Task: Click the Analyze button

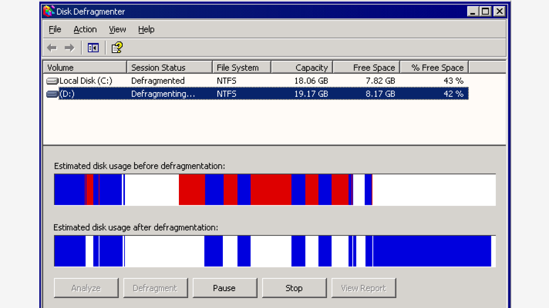Action: pyautogui.click(x=86, y=288)
